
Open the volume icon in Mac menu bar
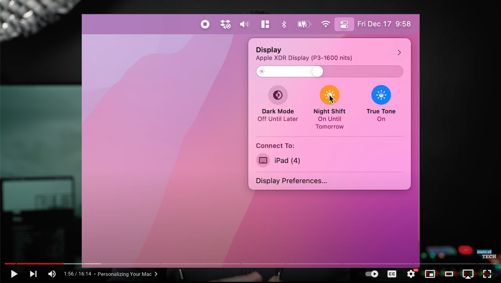pos(245,25)
